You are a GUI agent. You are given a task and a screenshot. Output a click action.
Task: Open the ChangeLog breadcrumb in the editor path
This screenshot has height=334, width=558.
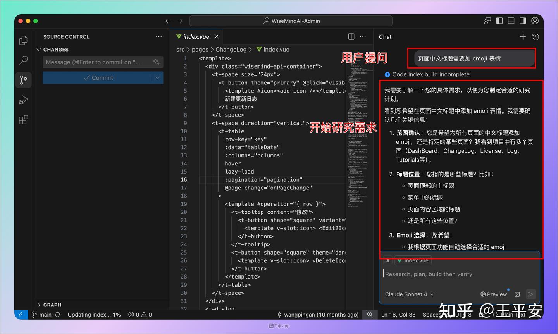(231, 49)
